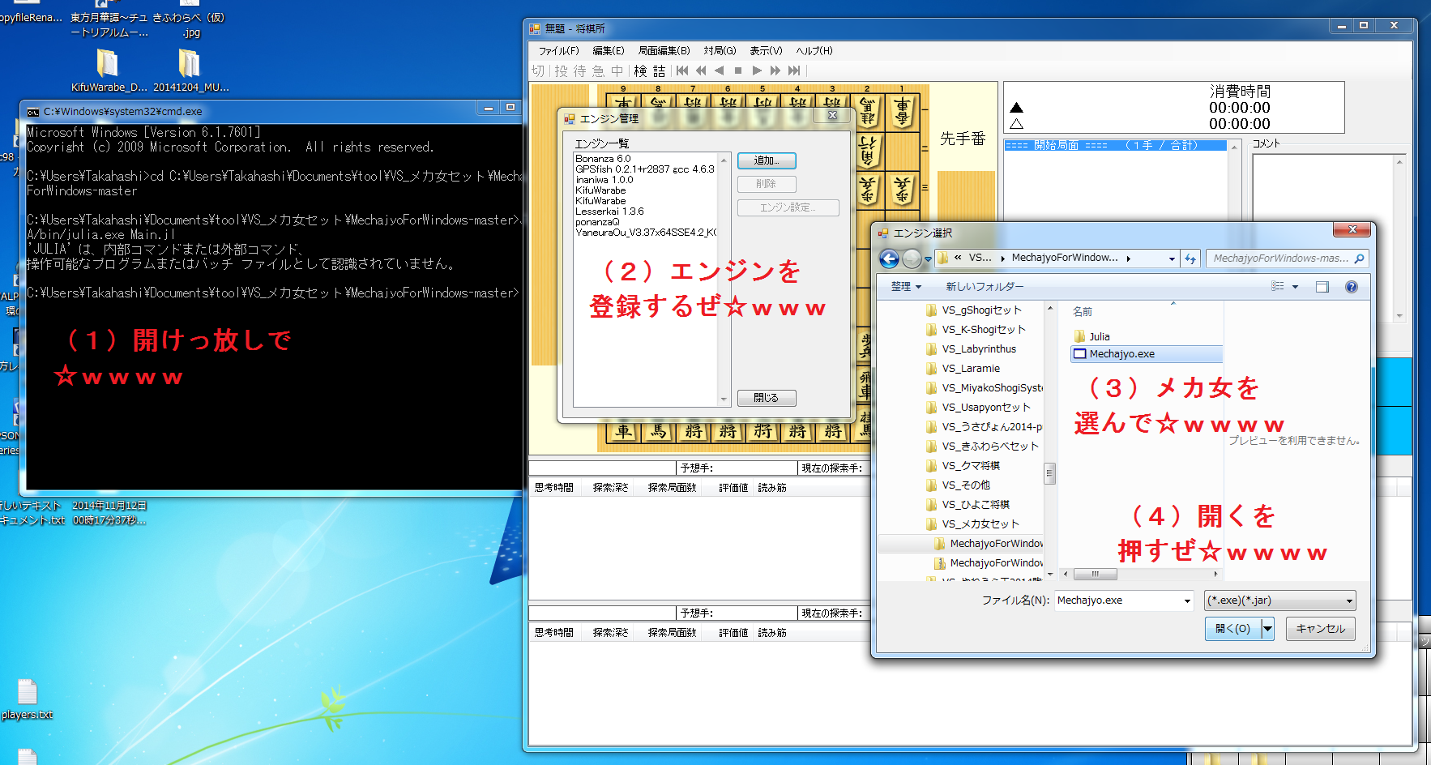The image size is (1431, 765).
Task: Click the folder tree vertical scrollbar thumb
Action: point(1049,472)
